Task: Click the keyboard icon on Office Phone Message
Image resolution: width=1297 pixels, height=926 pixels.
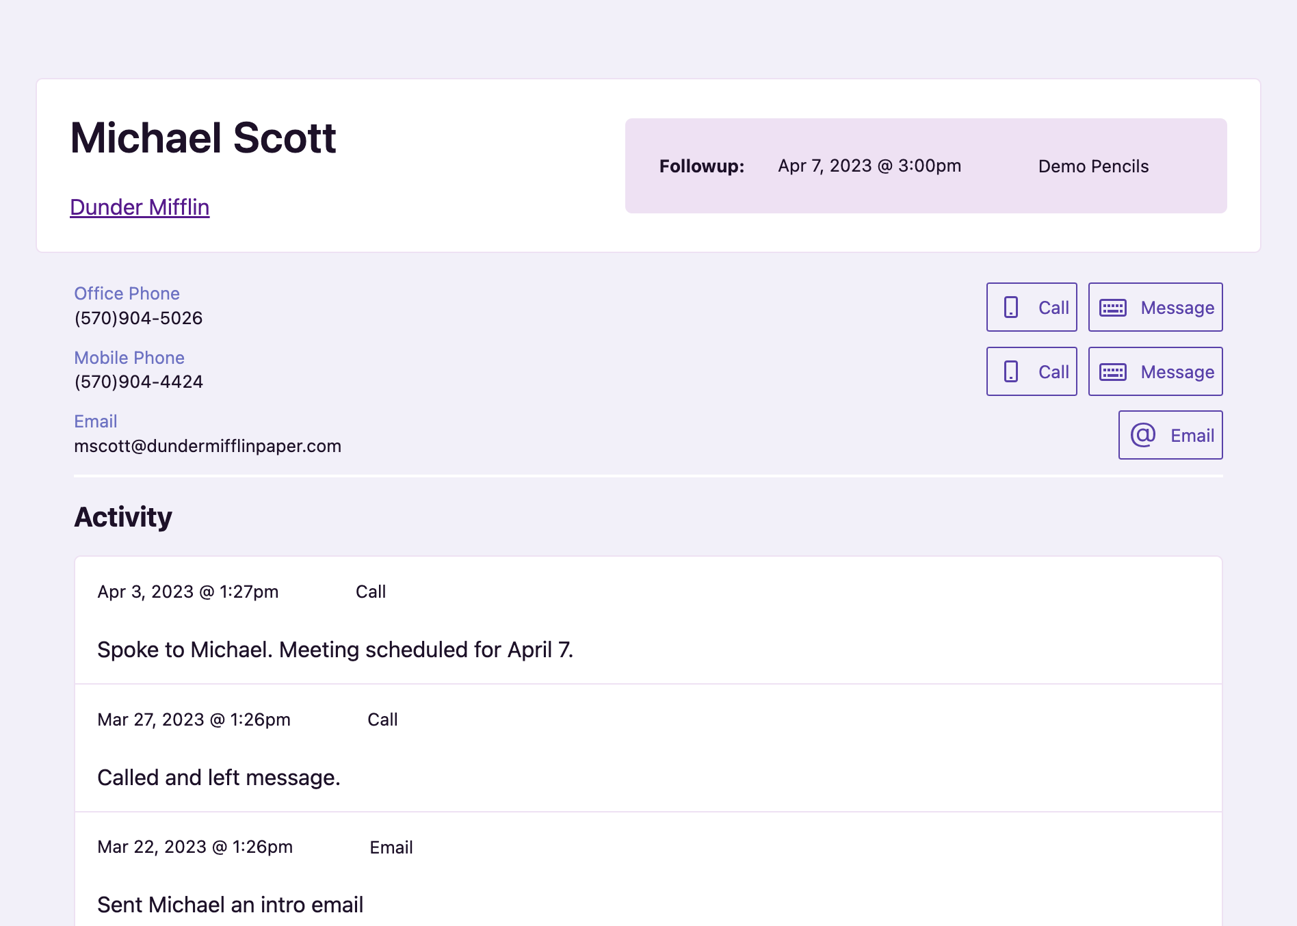Action: [1113, 307]
